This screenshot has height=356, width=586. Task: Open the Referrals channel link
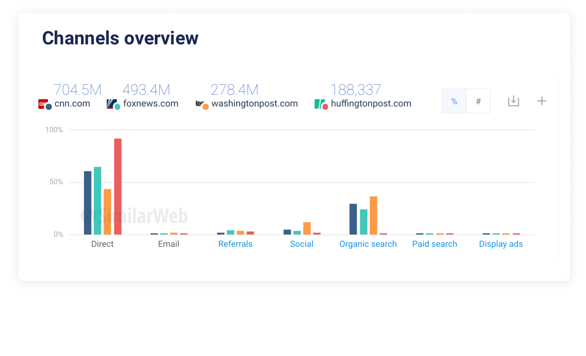click(x=235, y=244)
